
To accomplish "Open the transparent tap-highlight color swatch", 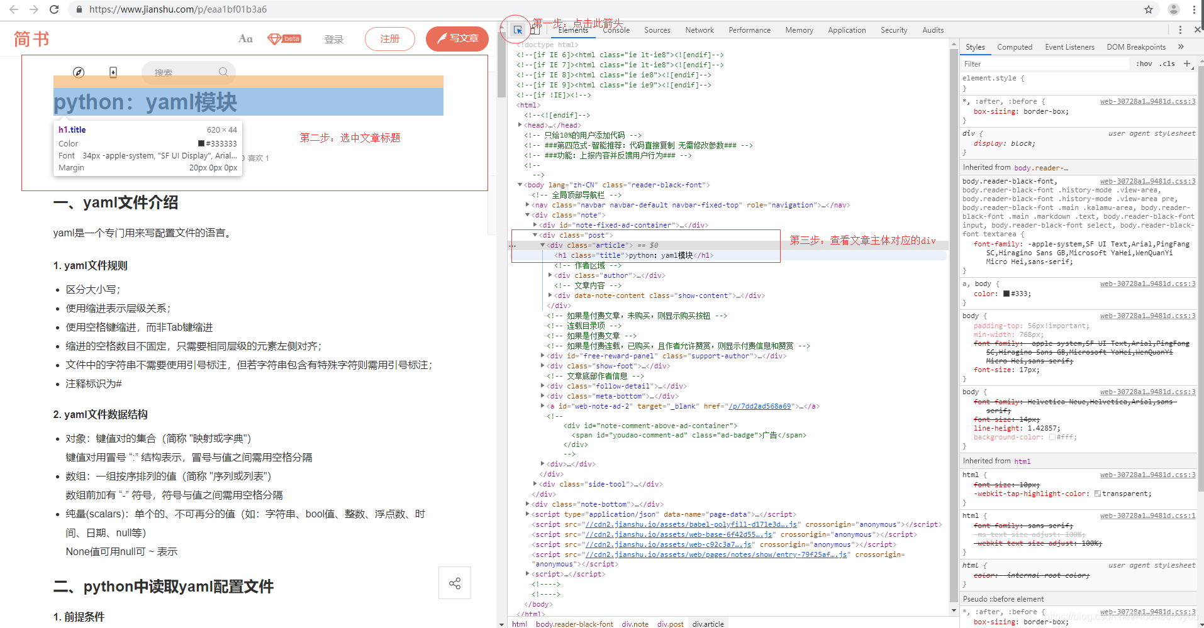I will click(x=1098, y=493).
